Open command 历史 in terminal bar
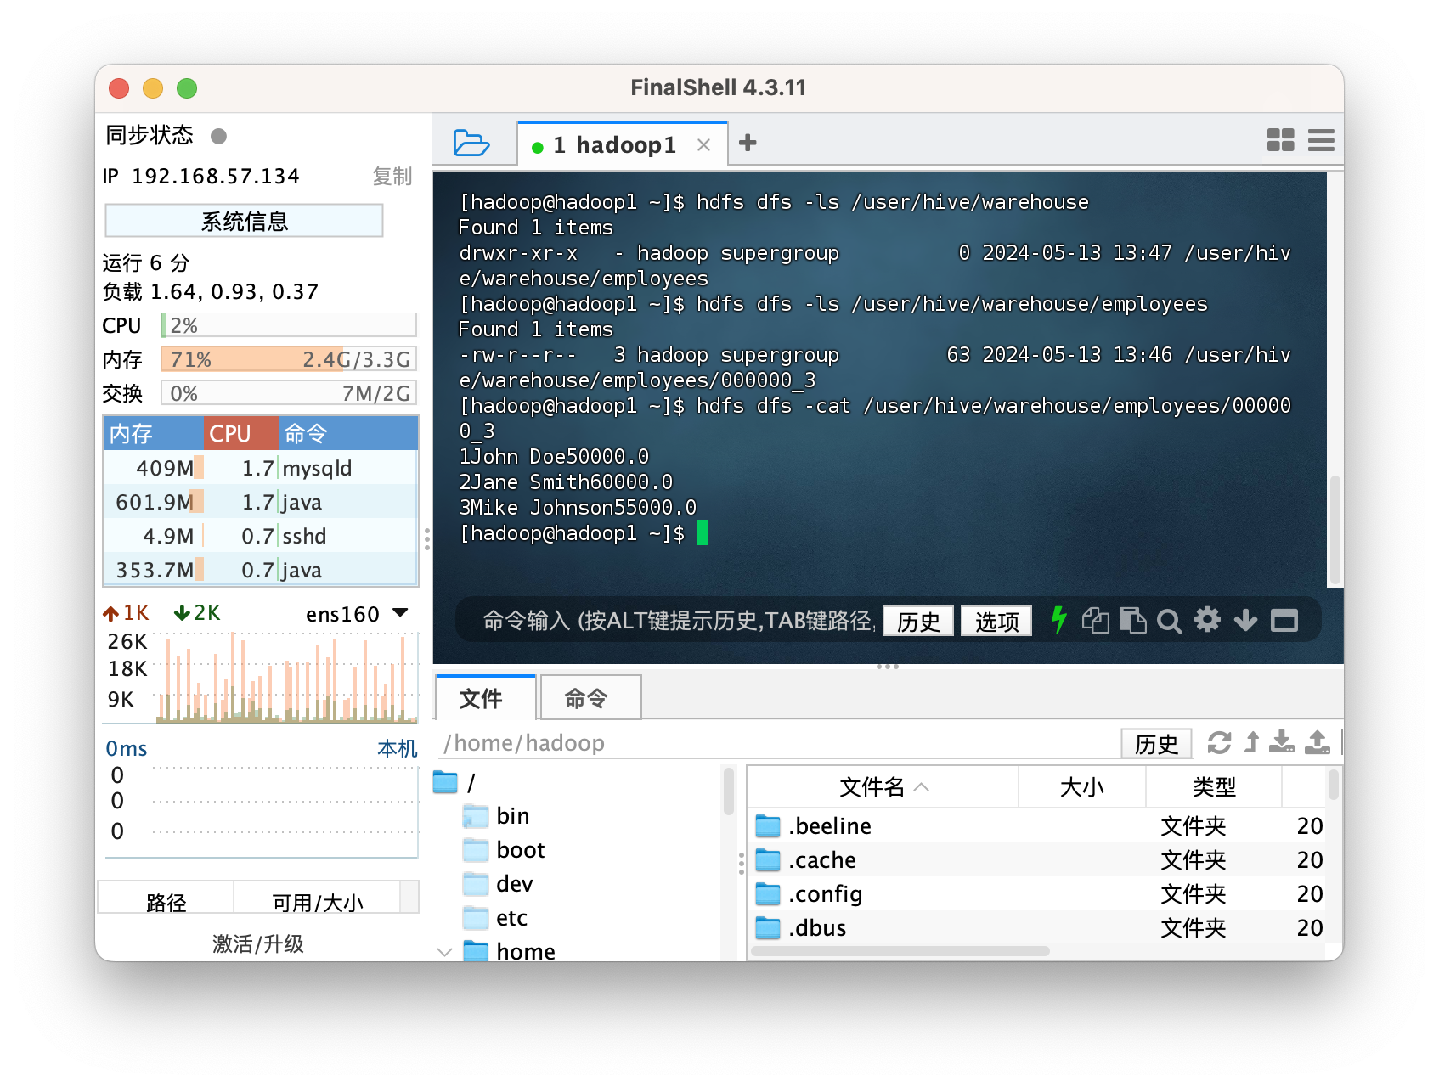The image size is (1439, 1087). click(x=918, y=622)
